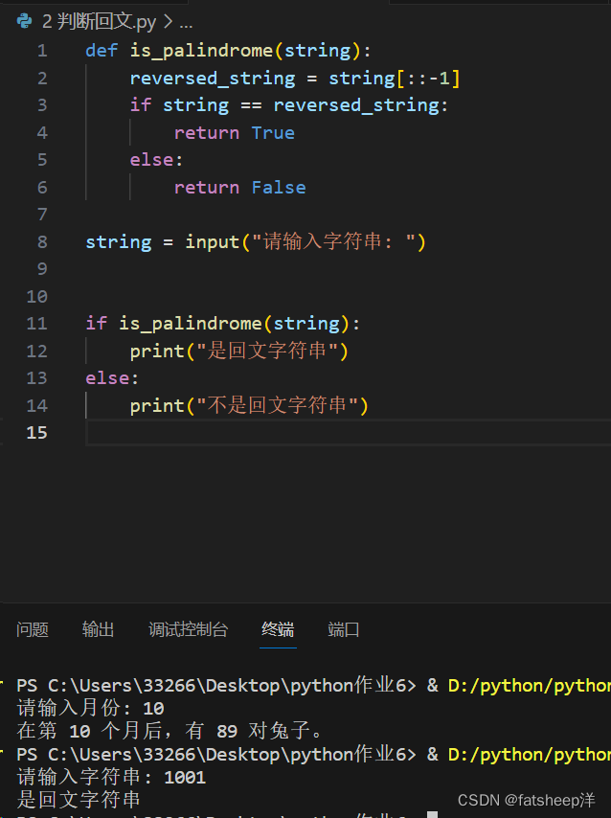Click "is_palindrome" call on line 11
The height and width of the screenshot is (818, 611).
pos(190,324)
